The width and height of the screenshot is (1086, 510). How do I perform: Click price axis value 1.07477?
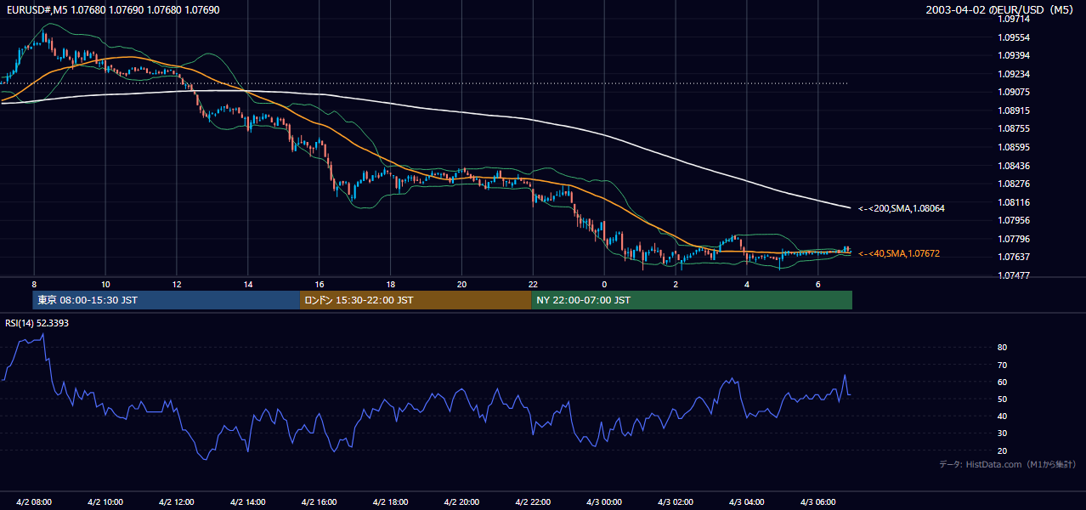(1013, 275)
